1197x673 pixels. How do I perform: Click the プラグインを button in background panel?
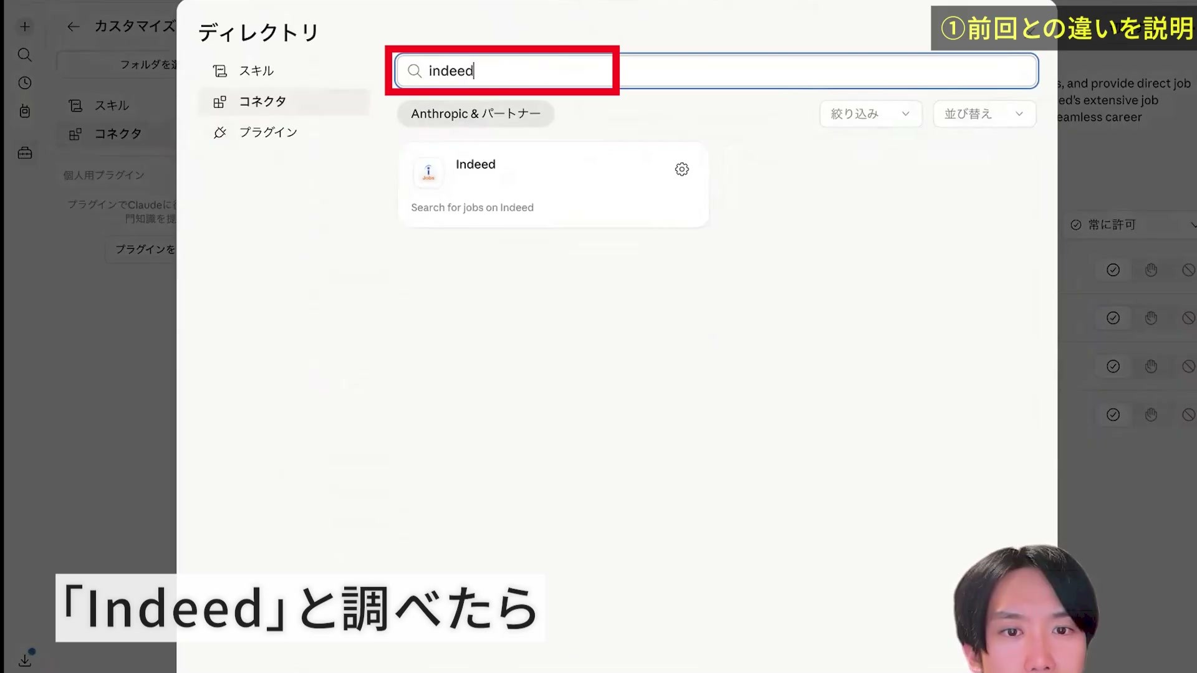click(142, 249)
